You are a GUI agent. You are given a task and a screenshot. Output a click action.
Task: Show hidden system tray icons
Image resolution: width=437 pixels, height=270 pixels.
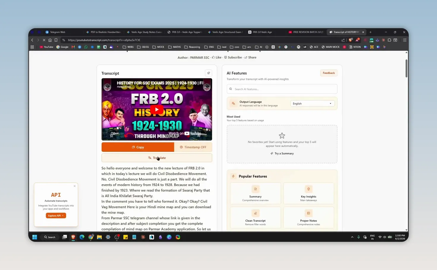click(x=352, y=237)
